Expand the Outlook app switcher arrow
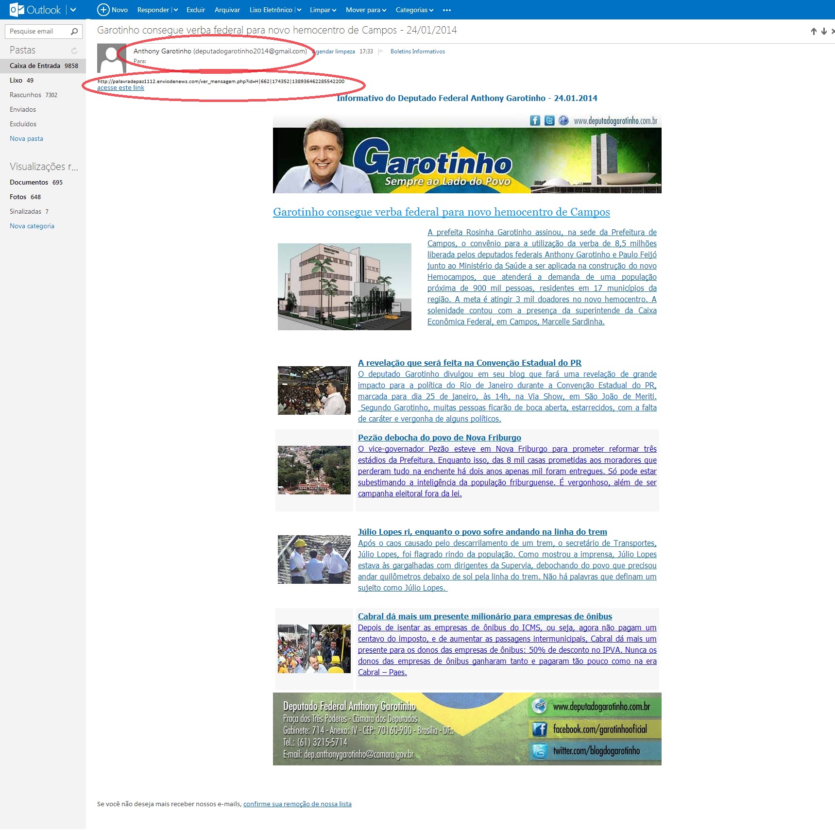 (73, 10)
